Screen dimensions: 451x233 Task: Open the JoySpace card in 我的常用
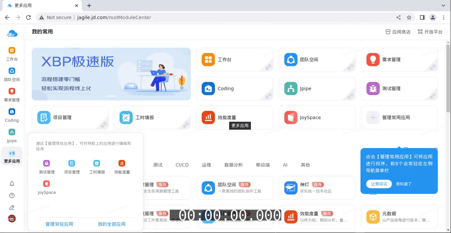coord(317,117)
